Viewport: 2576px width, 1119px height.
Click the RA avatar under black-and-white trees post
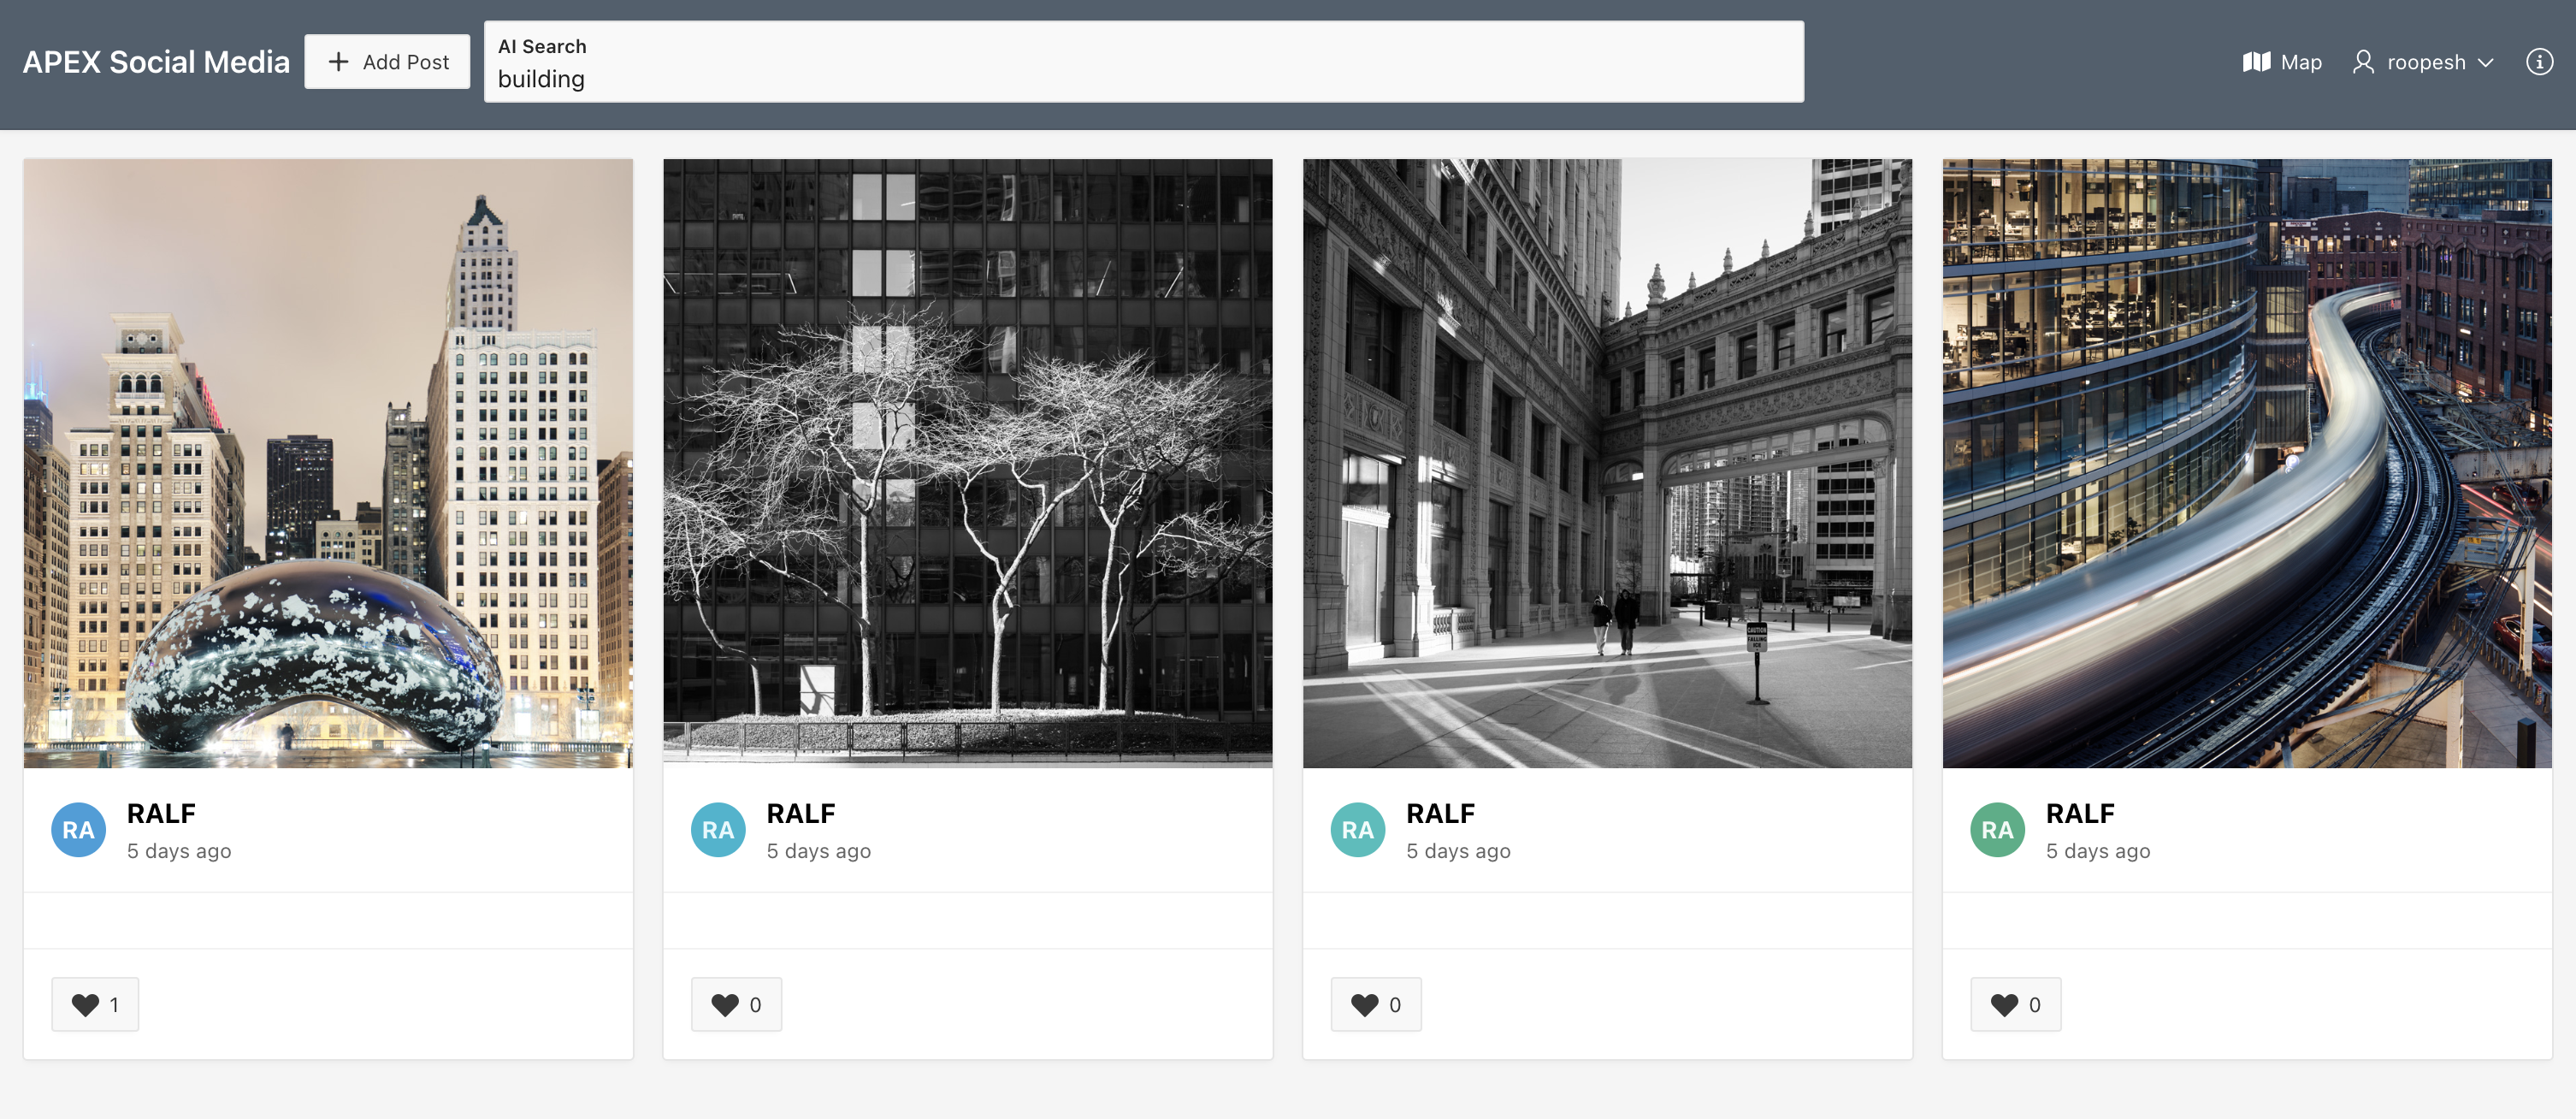(718, 829)
